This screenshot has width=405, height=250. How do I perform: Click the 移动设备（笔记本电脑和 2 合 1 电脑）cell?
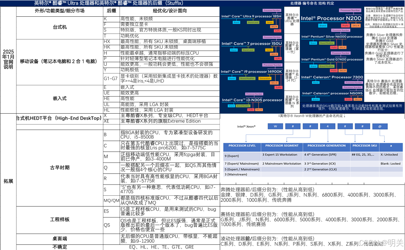pyautogui.click(x=60, y=61)
